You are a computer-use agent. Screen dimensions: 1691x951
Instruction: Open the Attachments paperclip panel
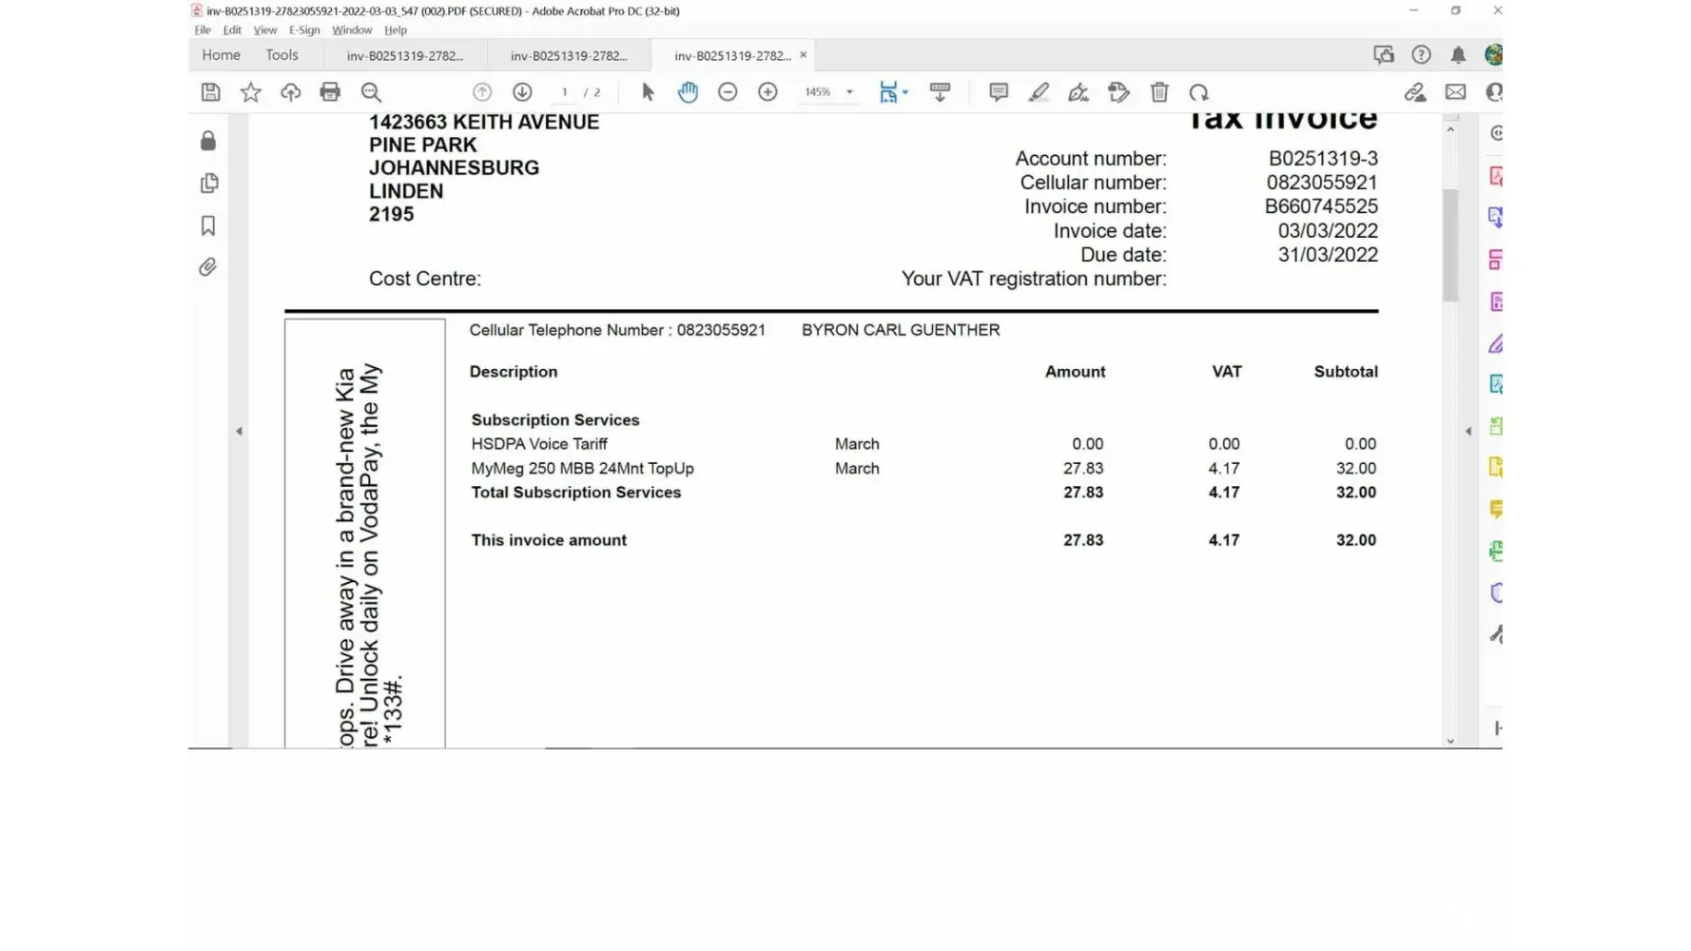(x=208, y=267)
